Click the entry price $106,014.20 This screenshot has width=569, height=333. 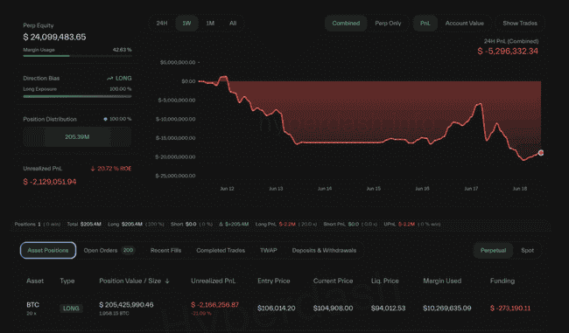[276, 309]
